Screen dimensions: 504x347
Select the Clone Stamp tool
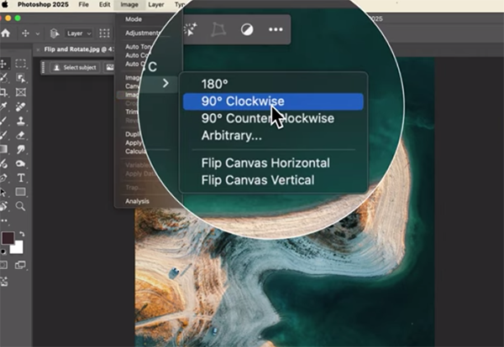click(21, 121)
